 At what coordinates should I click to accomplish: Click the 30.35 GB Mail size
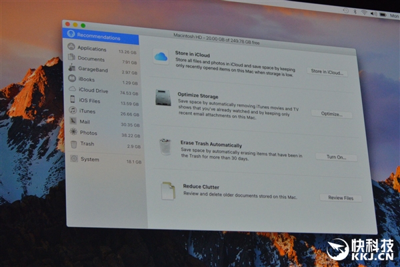(x=130, y=125)
